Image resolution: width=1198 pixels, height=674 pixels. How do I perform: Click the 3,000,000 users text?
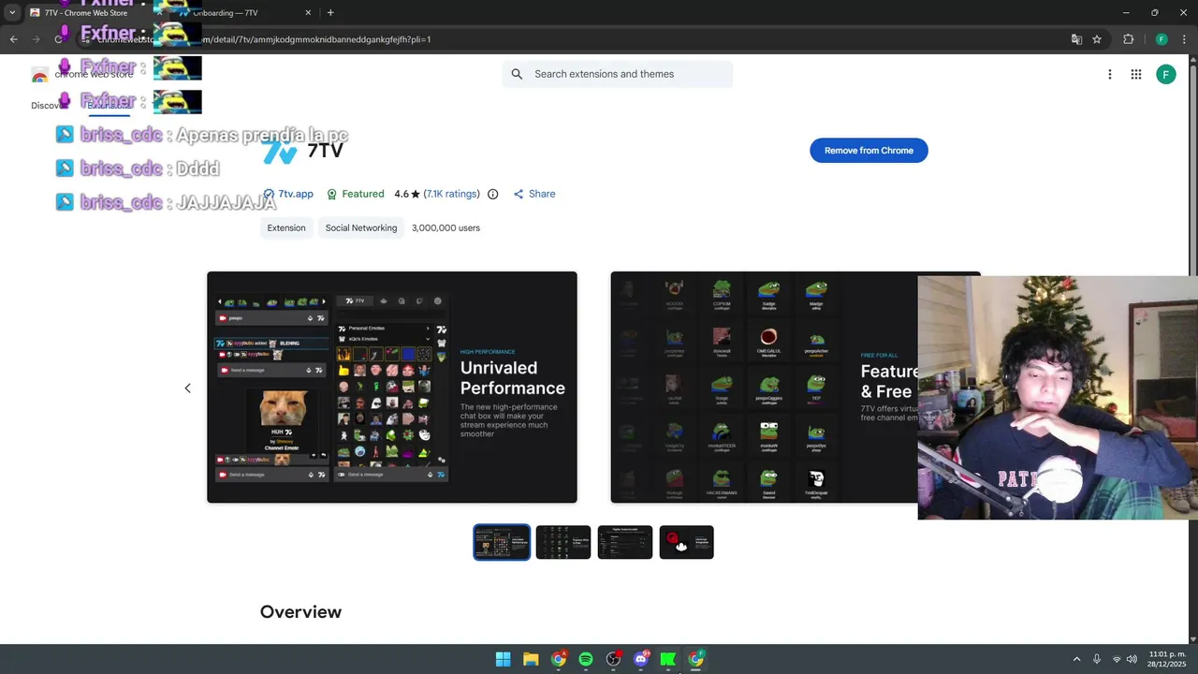(x=446, y=227)
